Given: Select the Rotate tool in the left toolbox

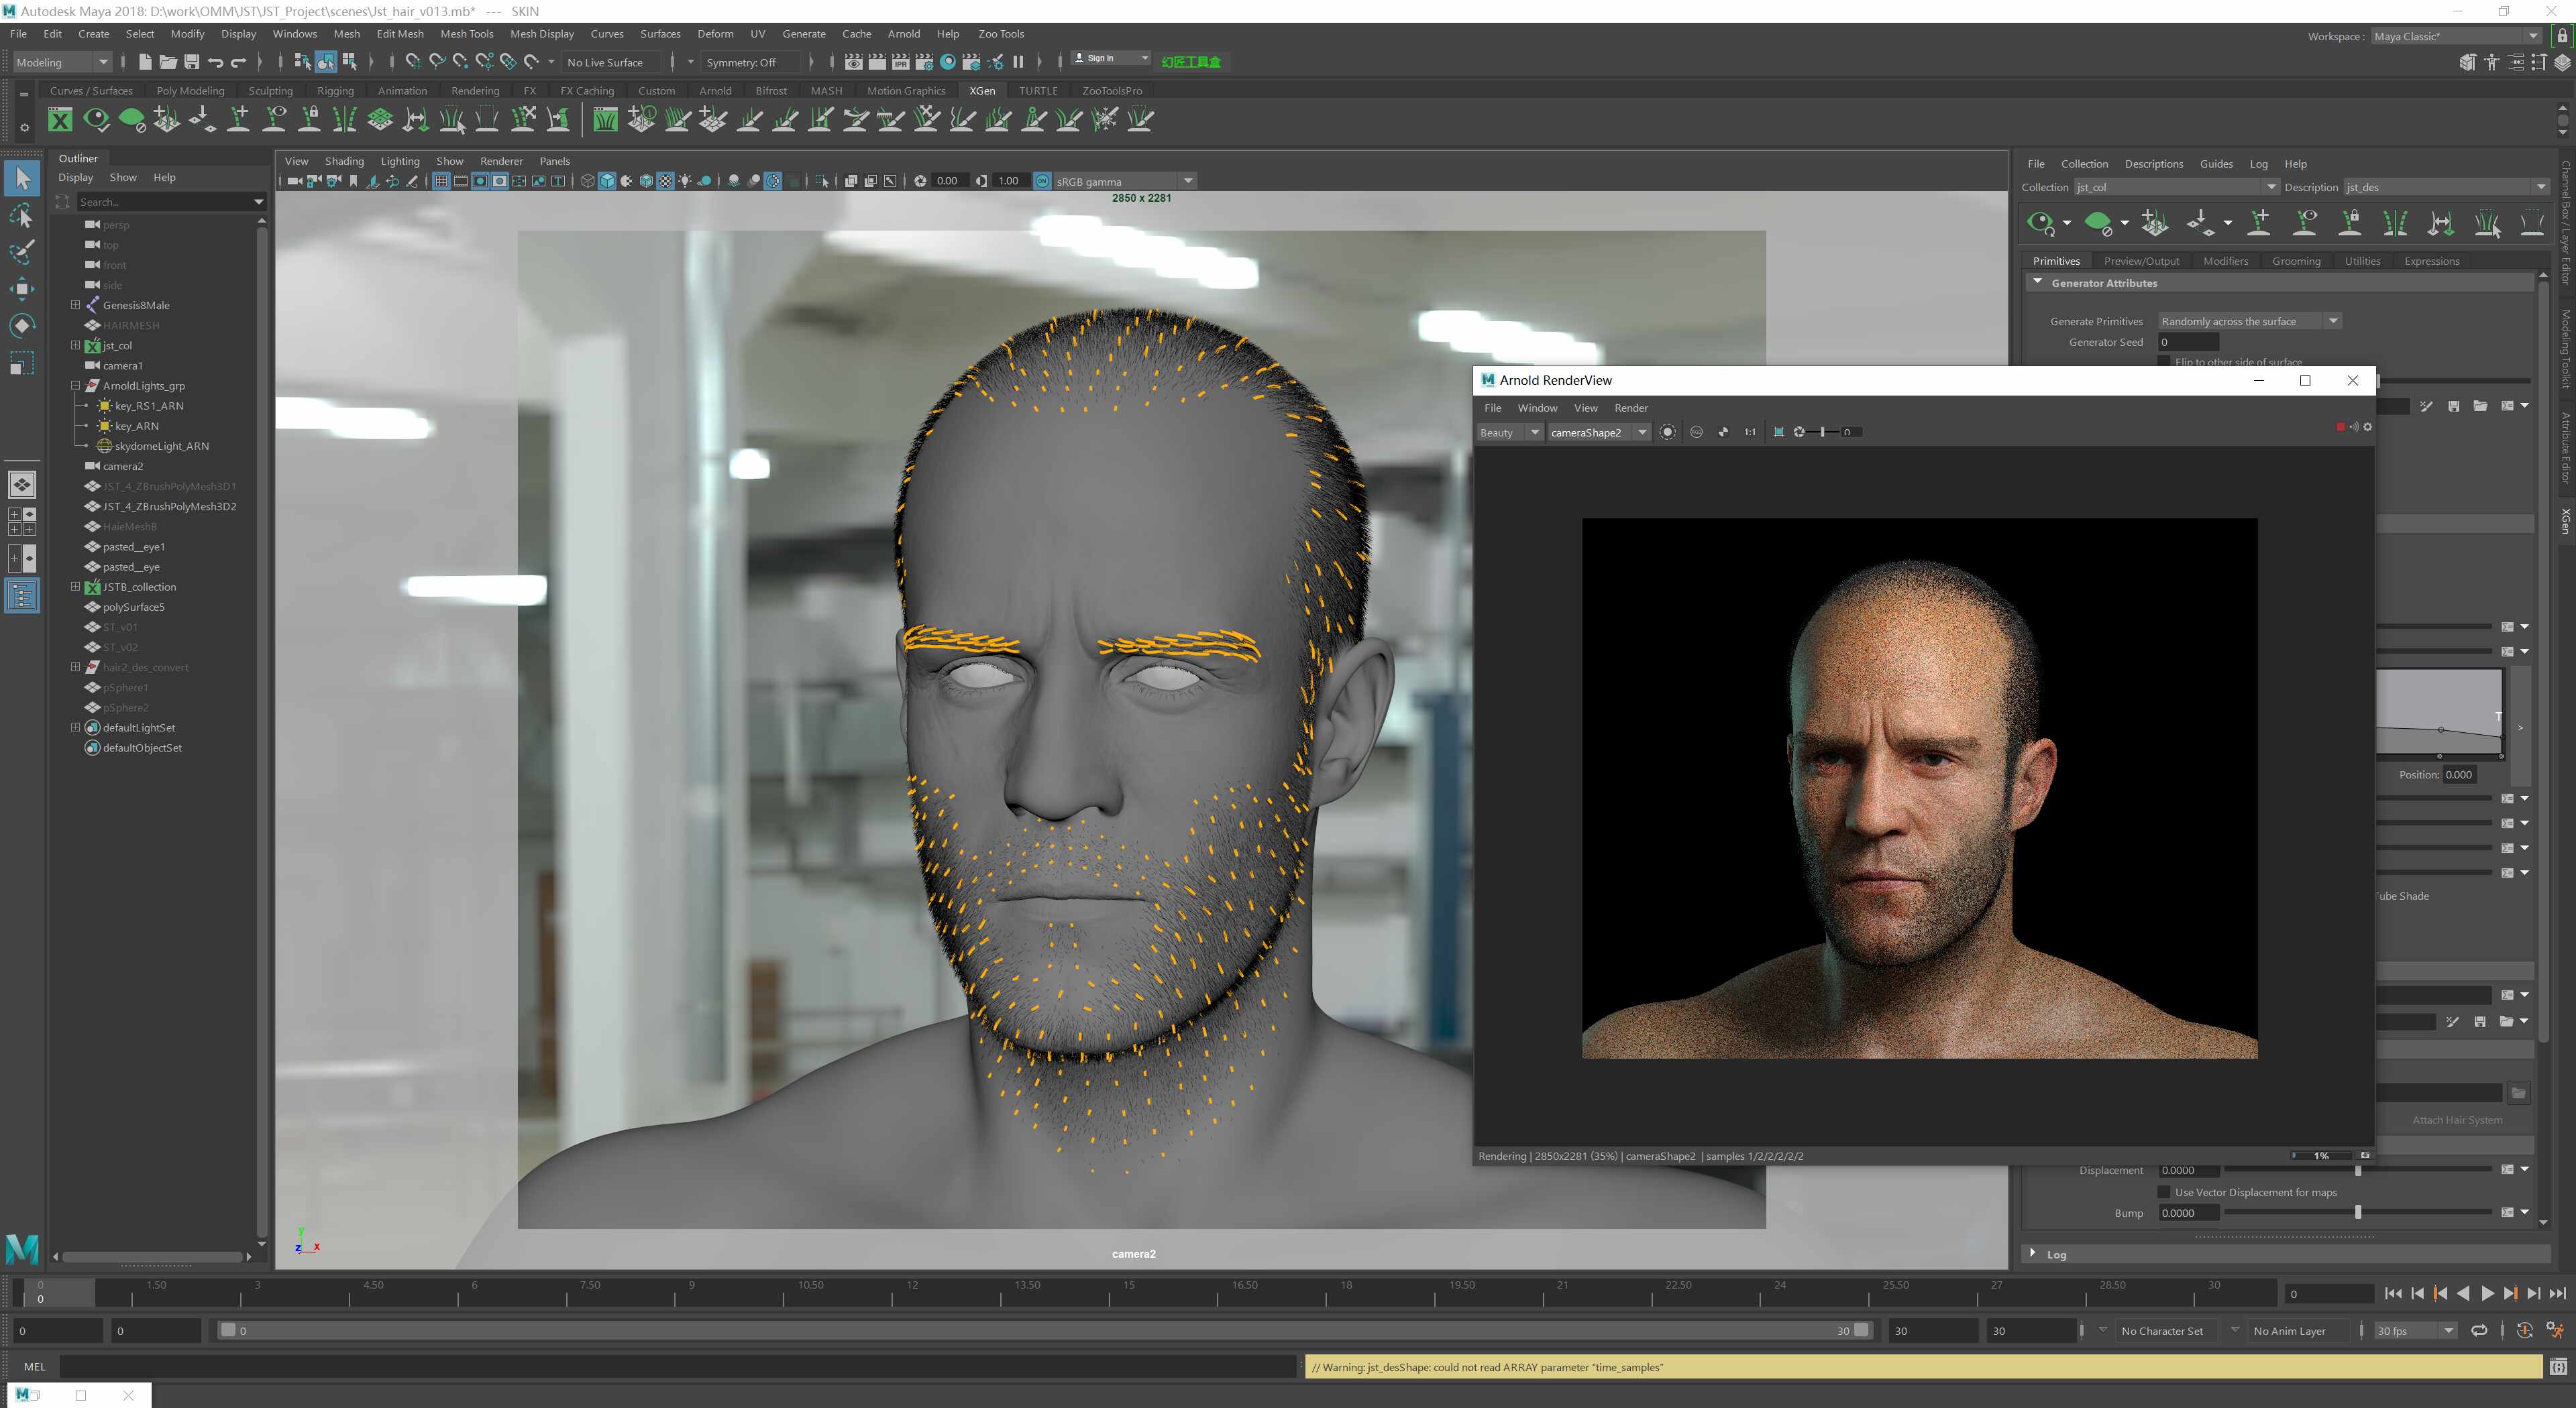Looking at the screenshot, I should coord(22,326).
